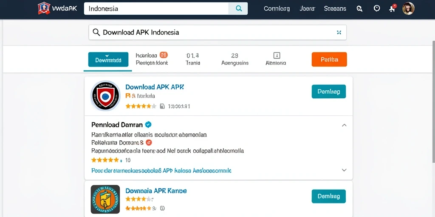This screenshot has height=217, width=435.
Task: Click the circular icon in the header
Action: click(x=376, y=8)
